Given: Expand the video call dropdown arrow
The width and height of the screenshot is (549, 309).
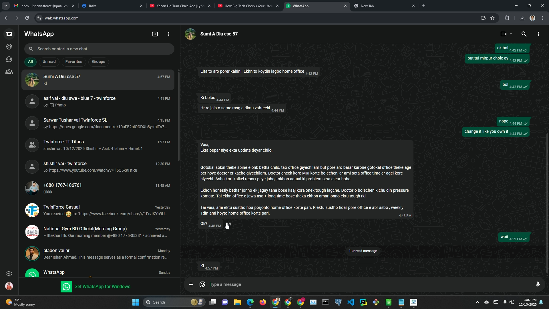Looking at the screenshot, I should [511, 34].
